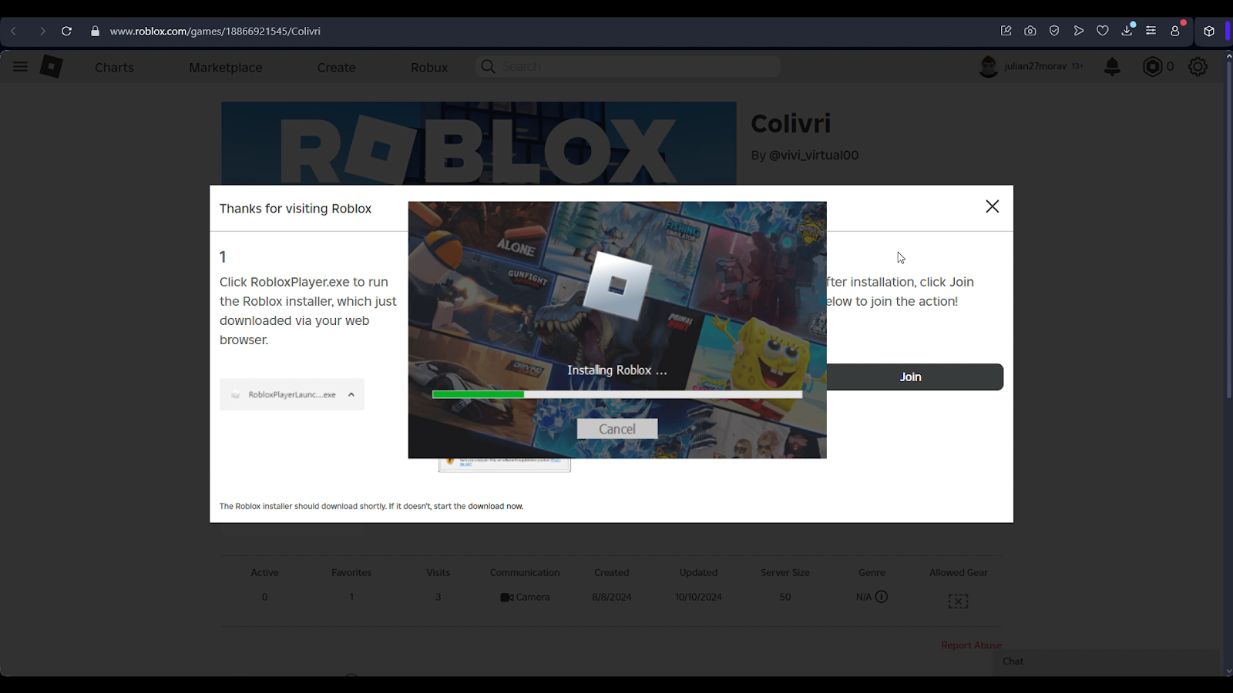Image resolution: width=1233 pixels, height=693 pixels.
Task: Open the browser profile account icon
Action: (x=1175, y=31)
